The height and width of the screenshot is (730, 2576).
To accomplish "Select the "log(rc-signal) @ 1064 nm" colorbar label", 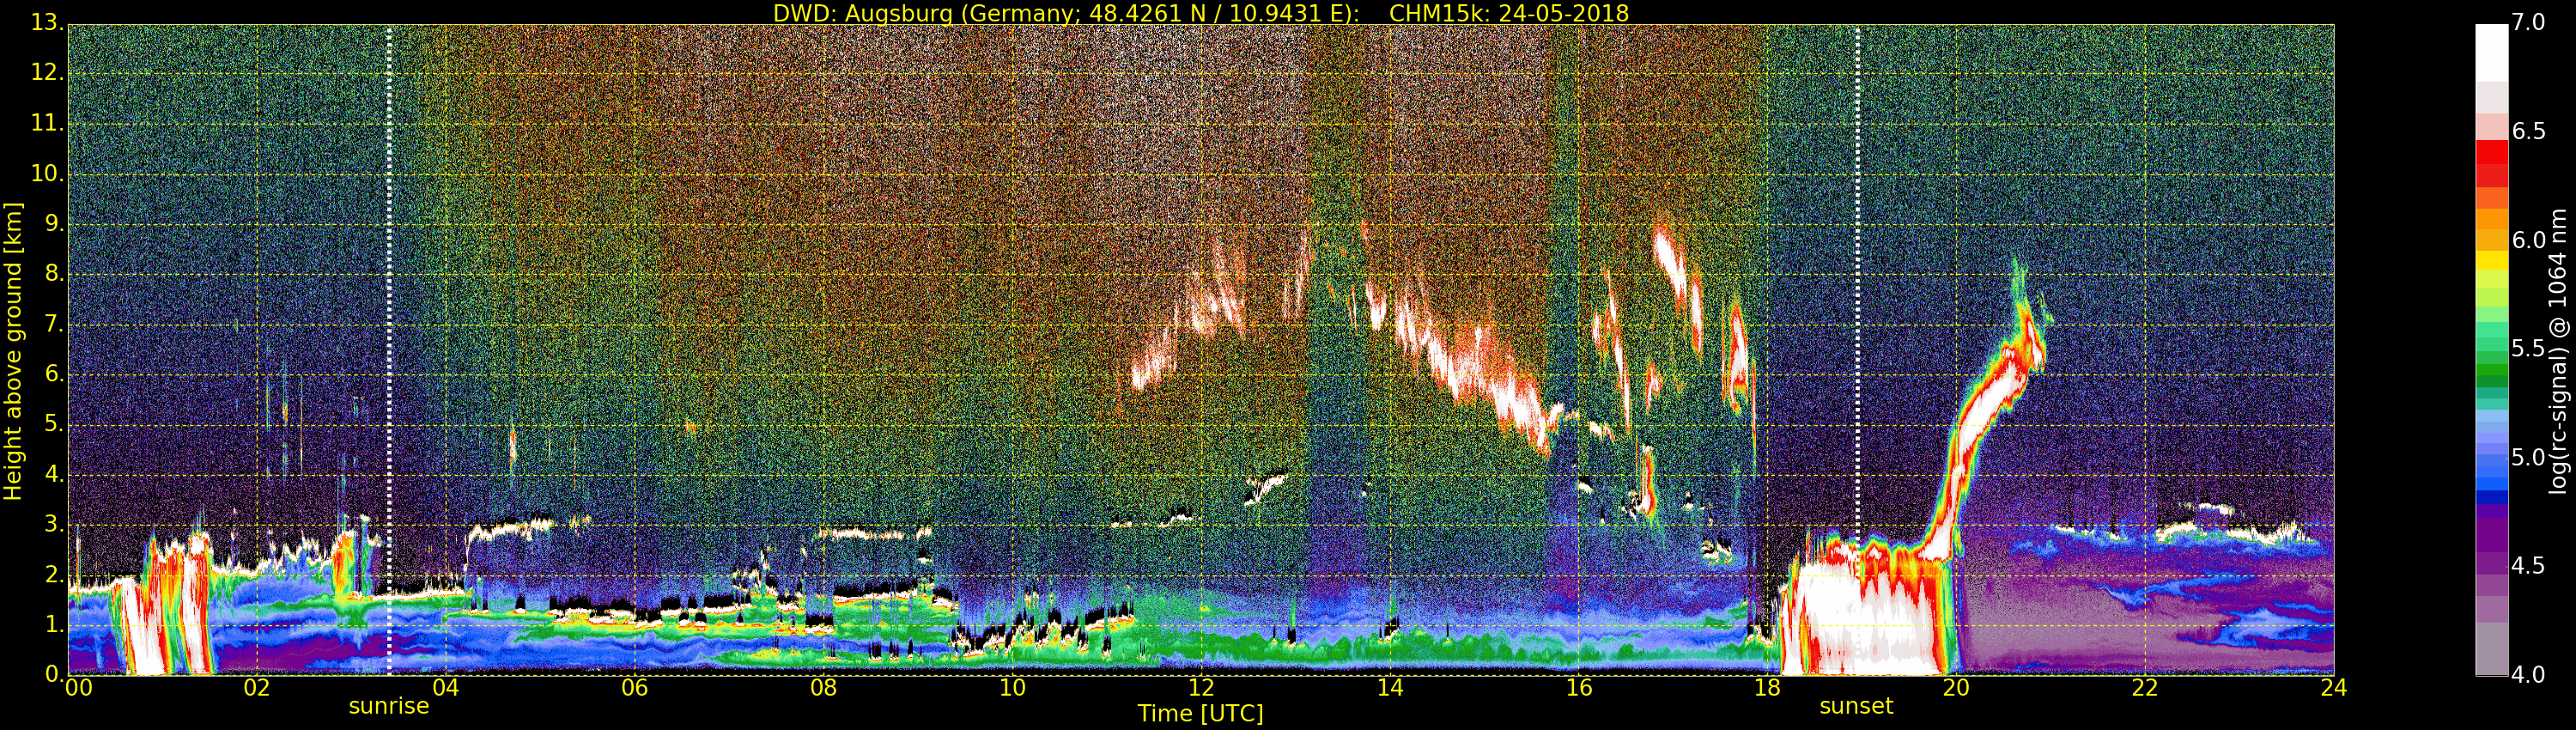I will click(x=2558, y=351).
